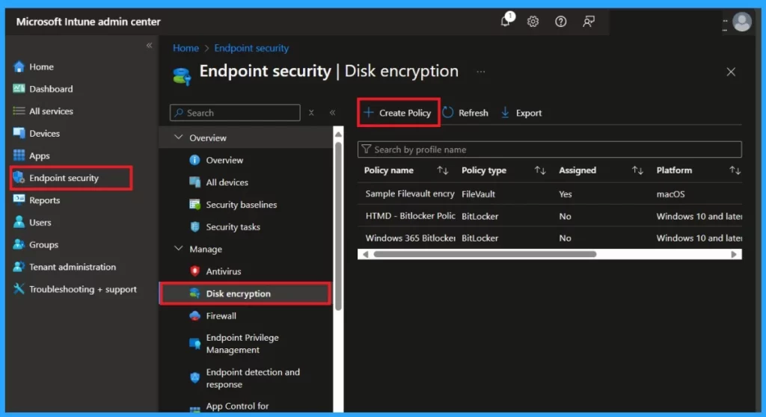Go to Home breadcrumb link
Screen dimensions: 766x417
186,48
